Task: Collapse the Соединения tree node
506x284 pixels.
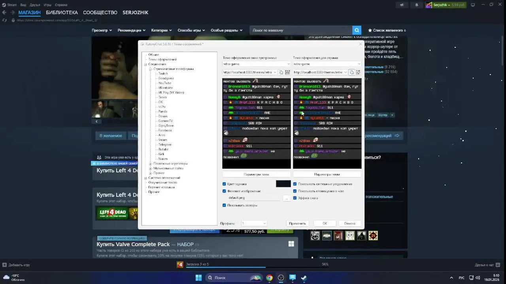Action: [x=145, y=64]
